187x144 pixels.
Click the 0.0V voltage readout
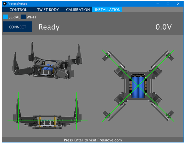click(163, 27)
